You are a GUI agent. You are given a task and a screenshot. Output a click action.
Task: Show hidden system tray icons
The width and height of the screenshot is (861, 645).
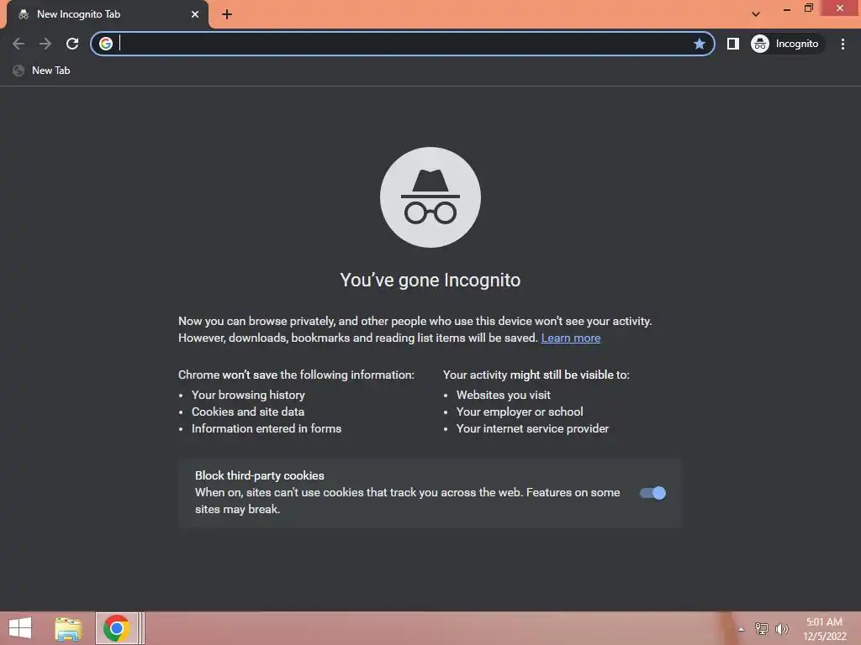(x=741, y=629)
